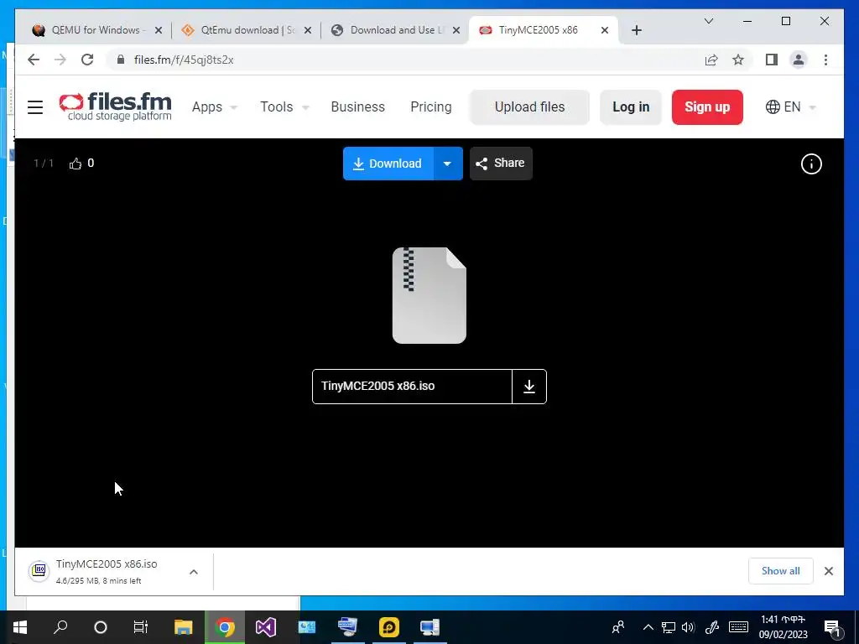Open Chrome side panel icon
The width and height of the screenshot is (859, 644).
click(x=772, y=60)
